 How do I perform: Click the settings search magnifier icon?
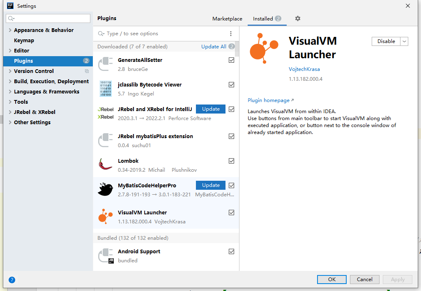(x=11, y=18)
